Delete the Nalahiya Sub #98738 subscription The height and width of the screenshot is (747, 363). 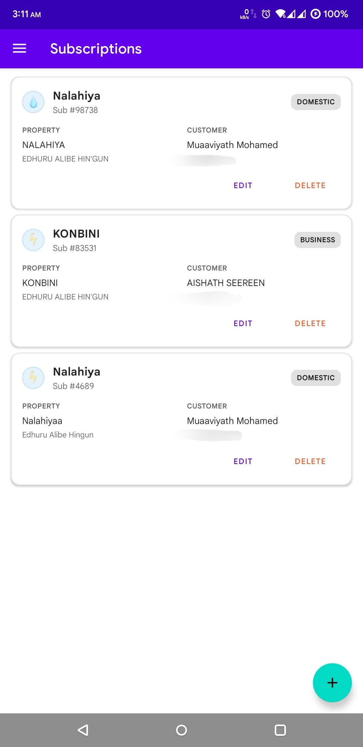pos(310,185)
